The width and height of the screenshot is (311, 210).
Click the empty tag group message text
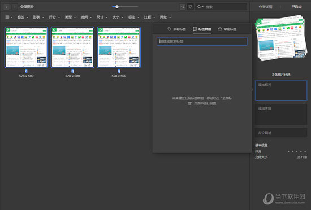(202, 100)
